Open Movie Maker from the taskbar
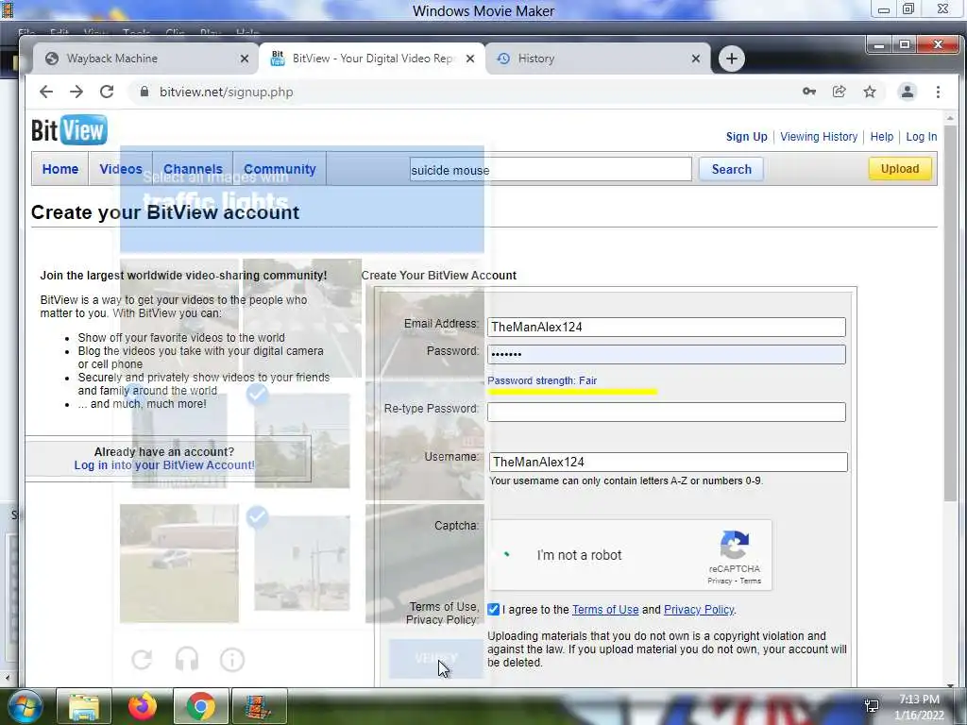This screenshot has width=967, height=725. pos(260,706)
